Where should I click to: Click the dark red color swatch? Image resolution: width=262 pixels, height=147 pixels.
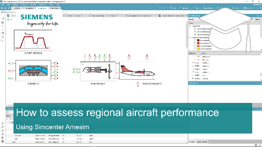198,40
